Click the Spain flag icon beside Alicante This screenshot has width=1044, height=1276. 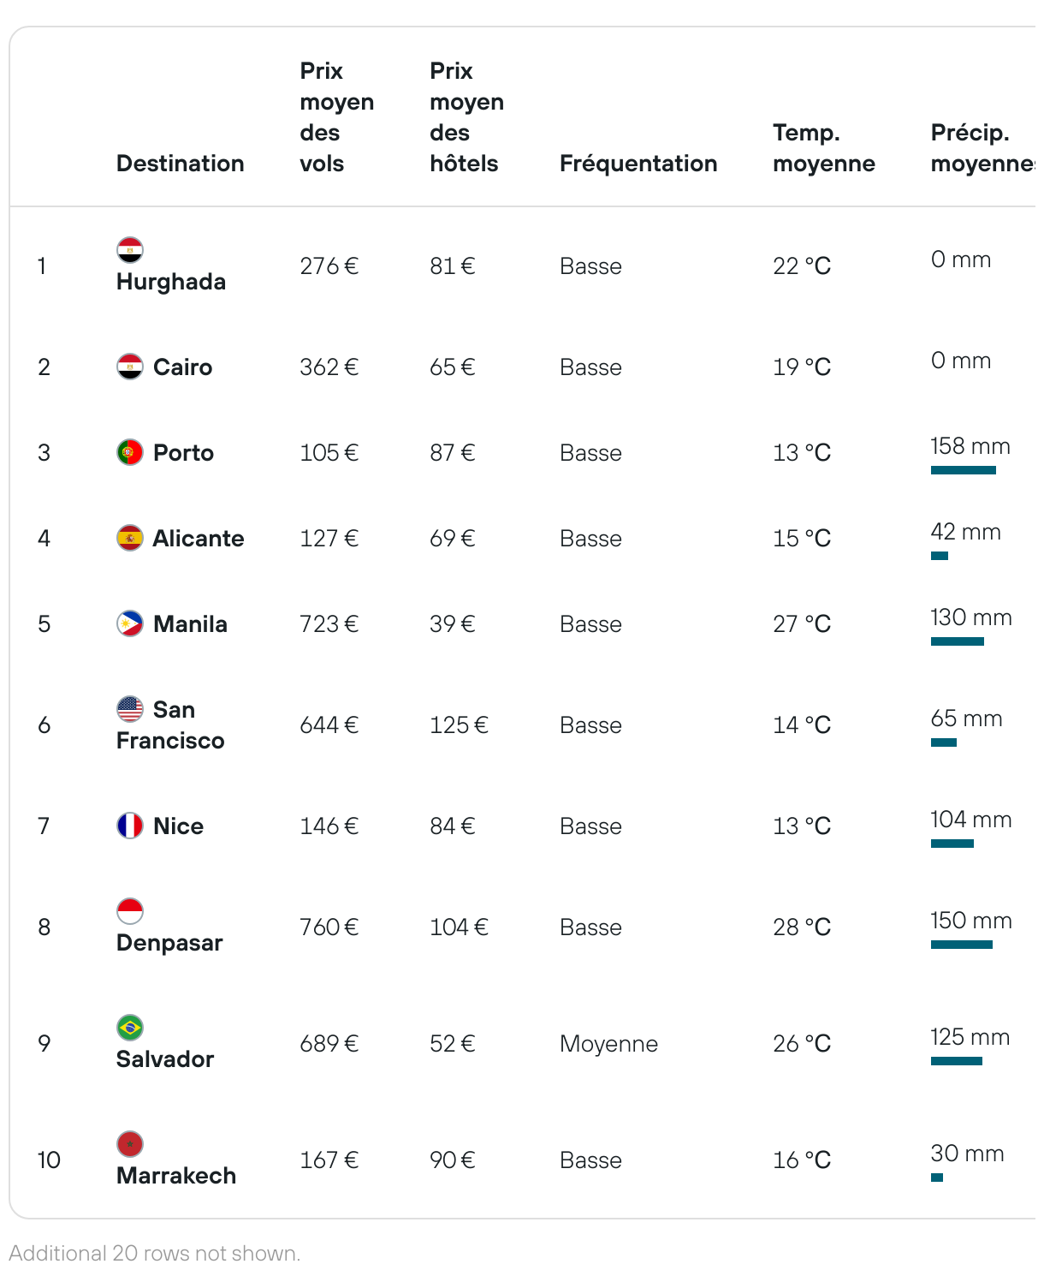pyautogui.click(x=130, y=538)
